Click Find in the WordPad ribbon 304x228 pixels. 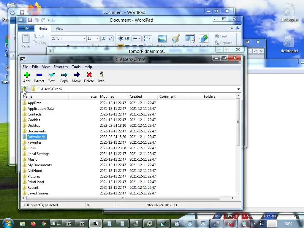coord(221,36)
